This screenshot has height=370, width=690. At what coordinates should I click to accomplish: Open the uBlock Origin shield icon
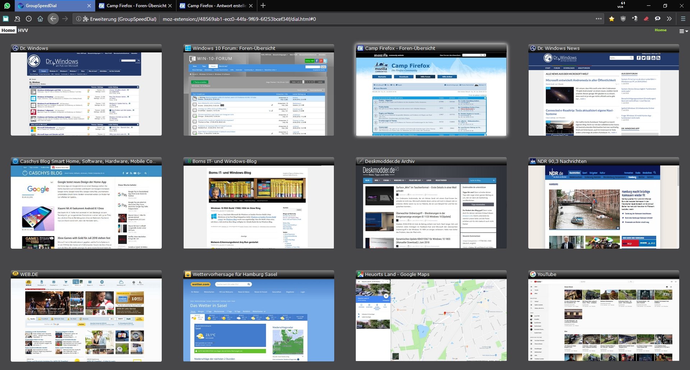[x=623, y=19]
